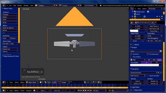
Task: Select the translate manipulator arrow icon
Action: (x=55, y=82)
